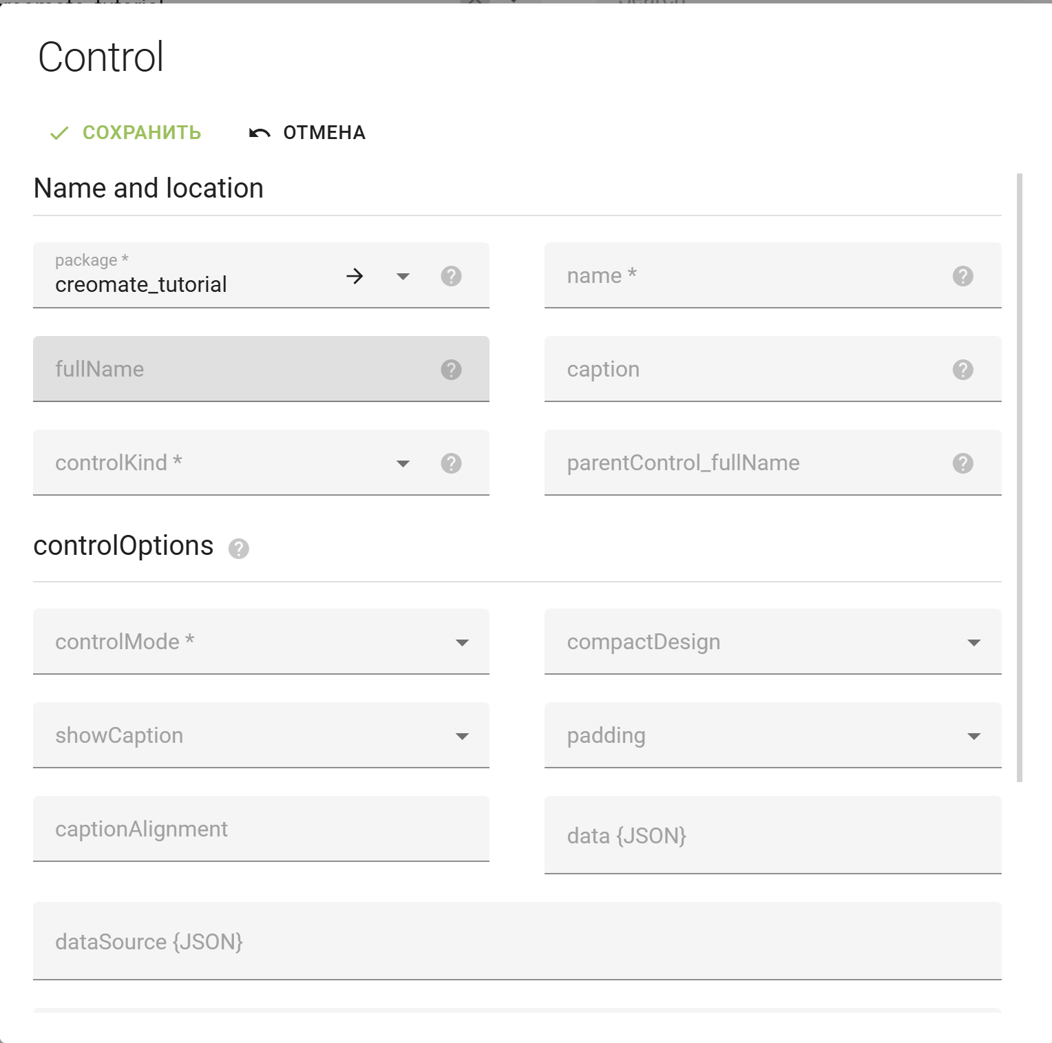Viewport: 1052px width, 1043px height.
Task: Expand the padding dropdown
Action: click(974, 736)
